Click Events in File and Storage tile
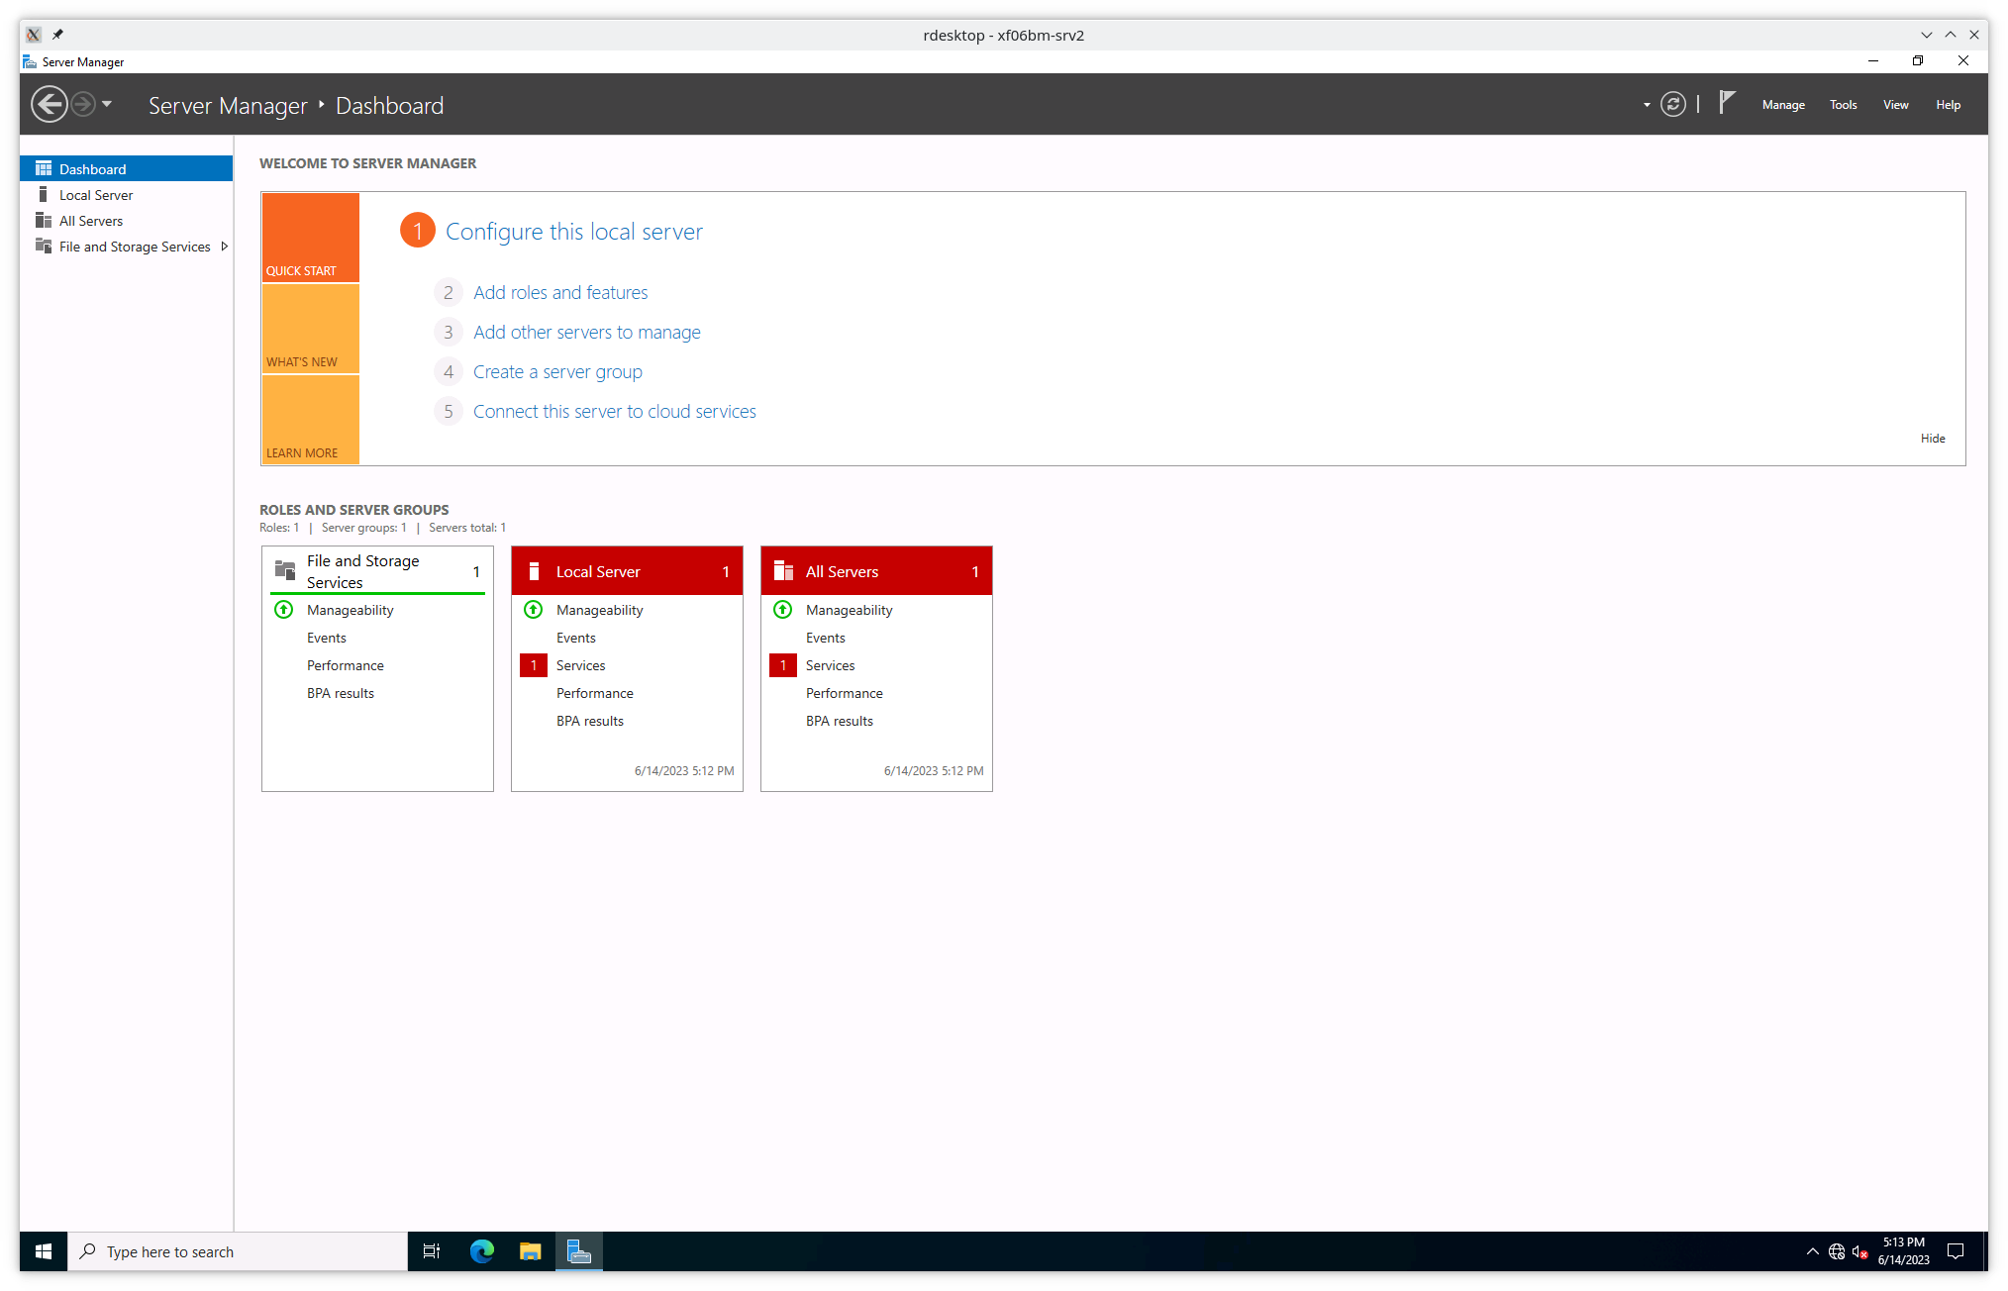Image resolution: width=2008 pixels, height=1291 pixels. (327, 638)
